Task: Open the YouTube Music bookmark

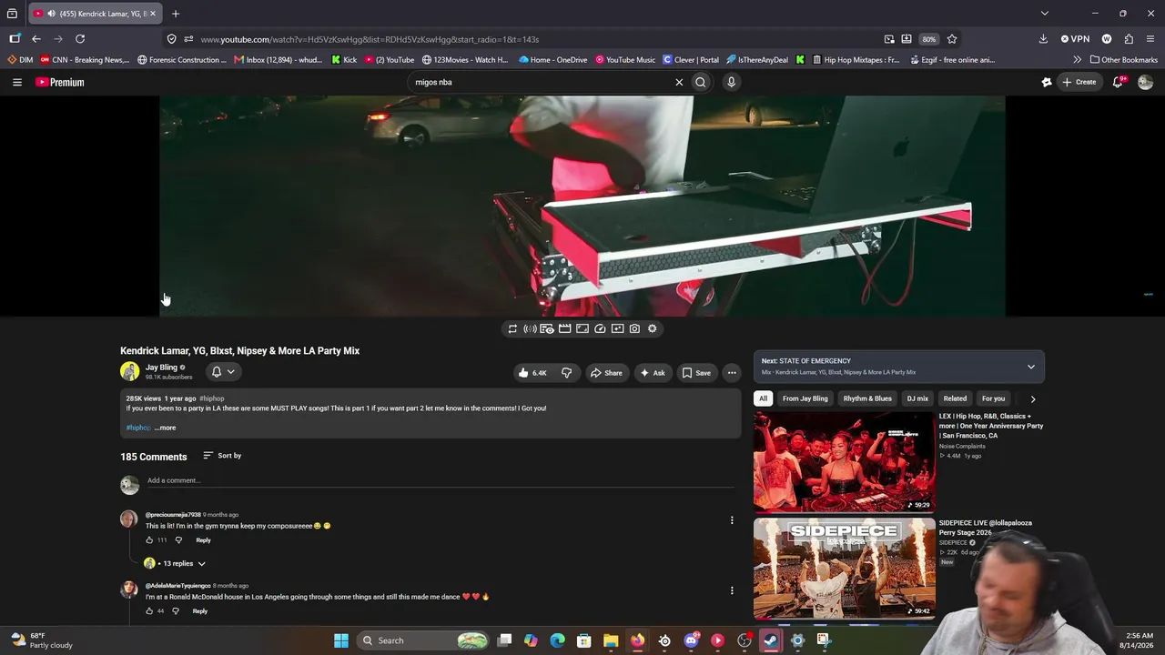Action: [x=625, y=60]
